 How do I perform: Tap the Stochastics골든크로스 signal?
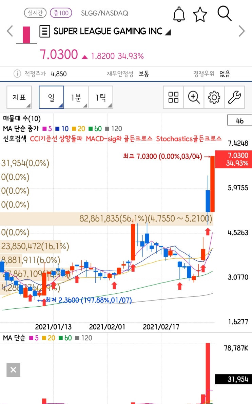[189, 139]
